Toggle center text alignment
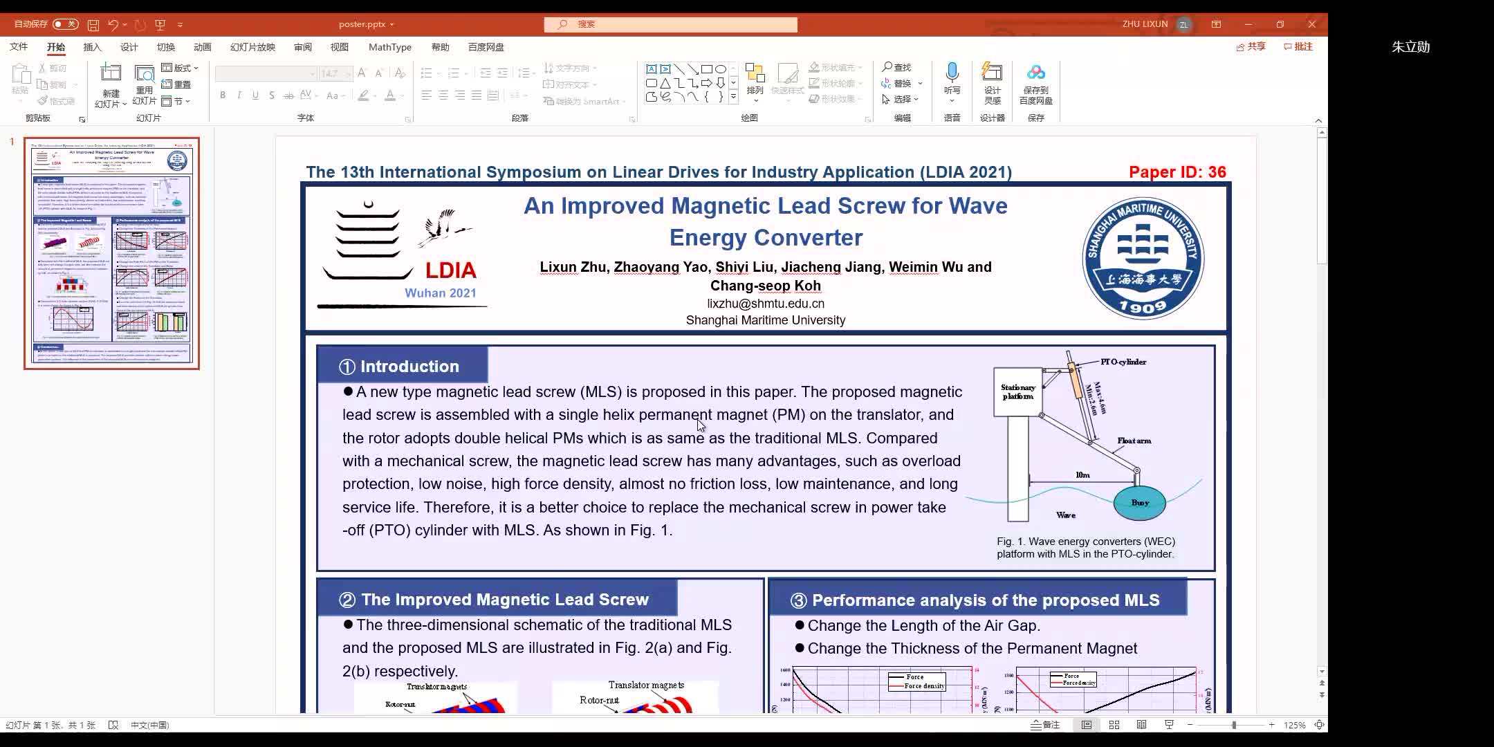This screenshot has height=747, width=1494. (x=443, y=95)
